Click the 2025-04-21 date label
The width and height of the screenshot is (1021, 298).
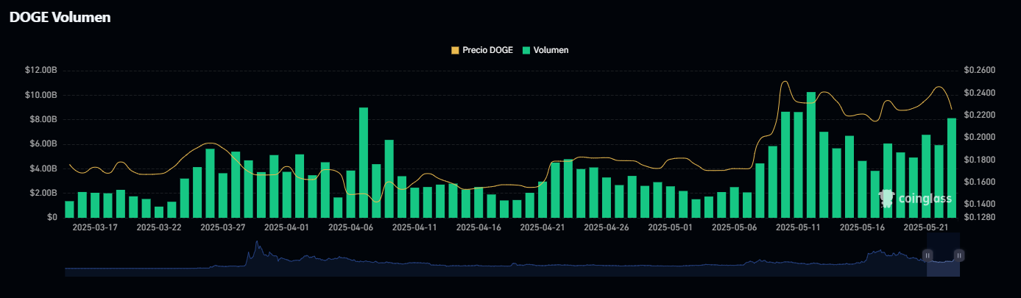pos(543,227)
